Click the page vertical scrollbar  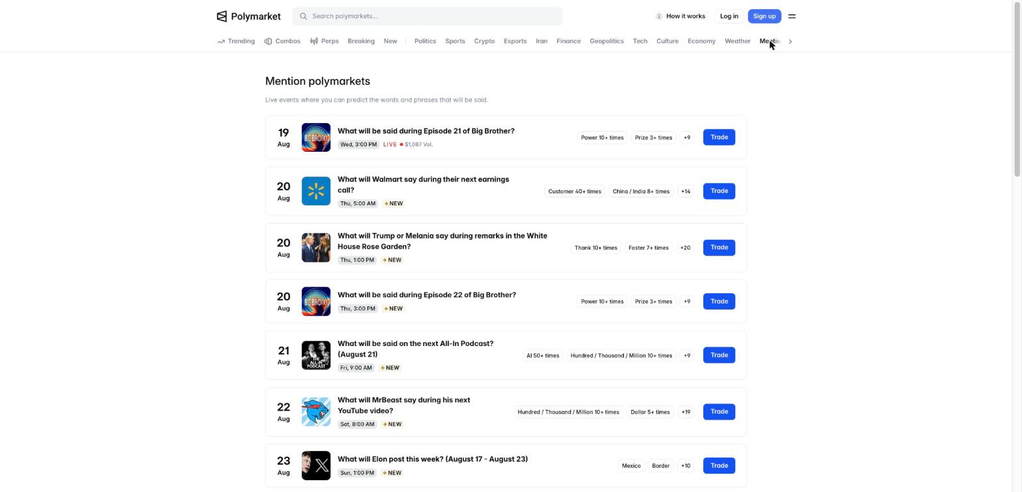pyautogui.click(x=1017, y=88)
